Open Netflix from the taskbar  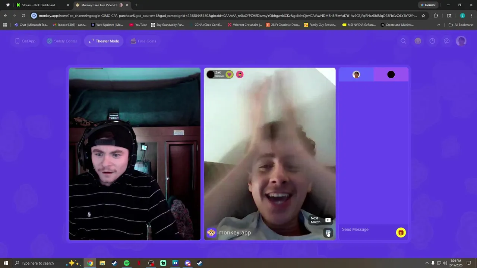coord(139,263)
